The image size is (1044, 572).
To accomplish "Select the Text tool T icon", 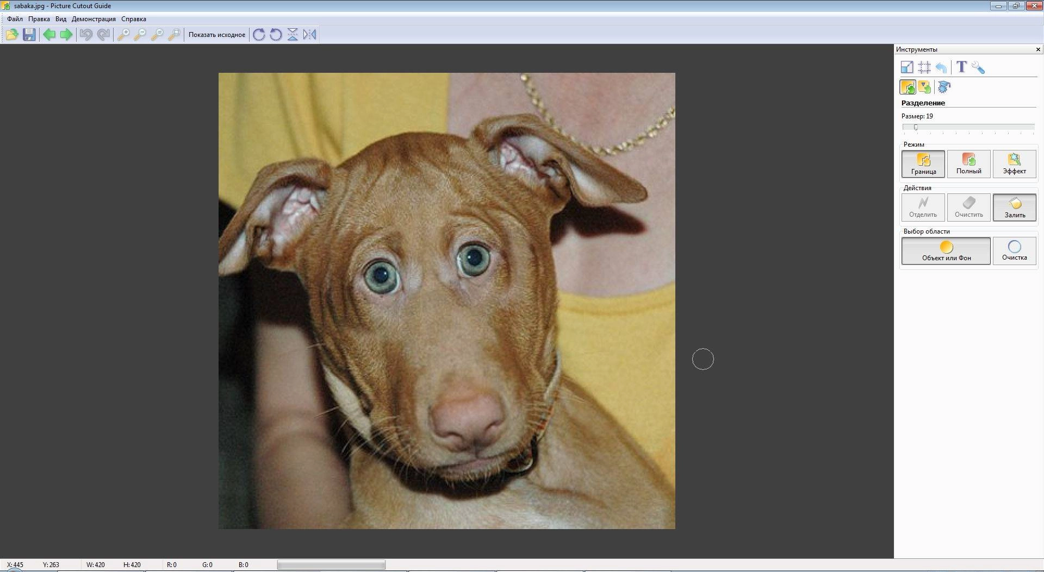I will pos(961,67).
